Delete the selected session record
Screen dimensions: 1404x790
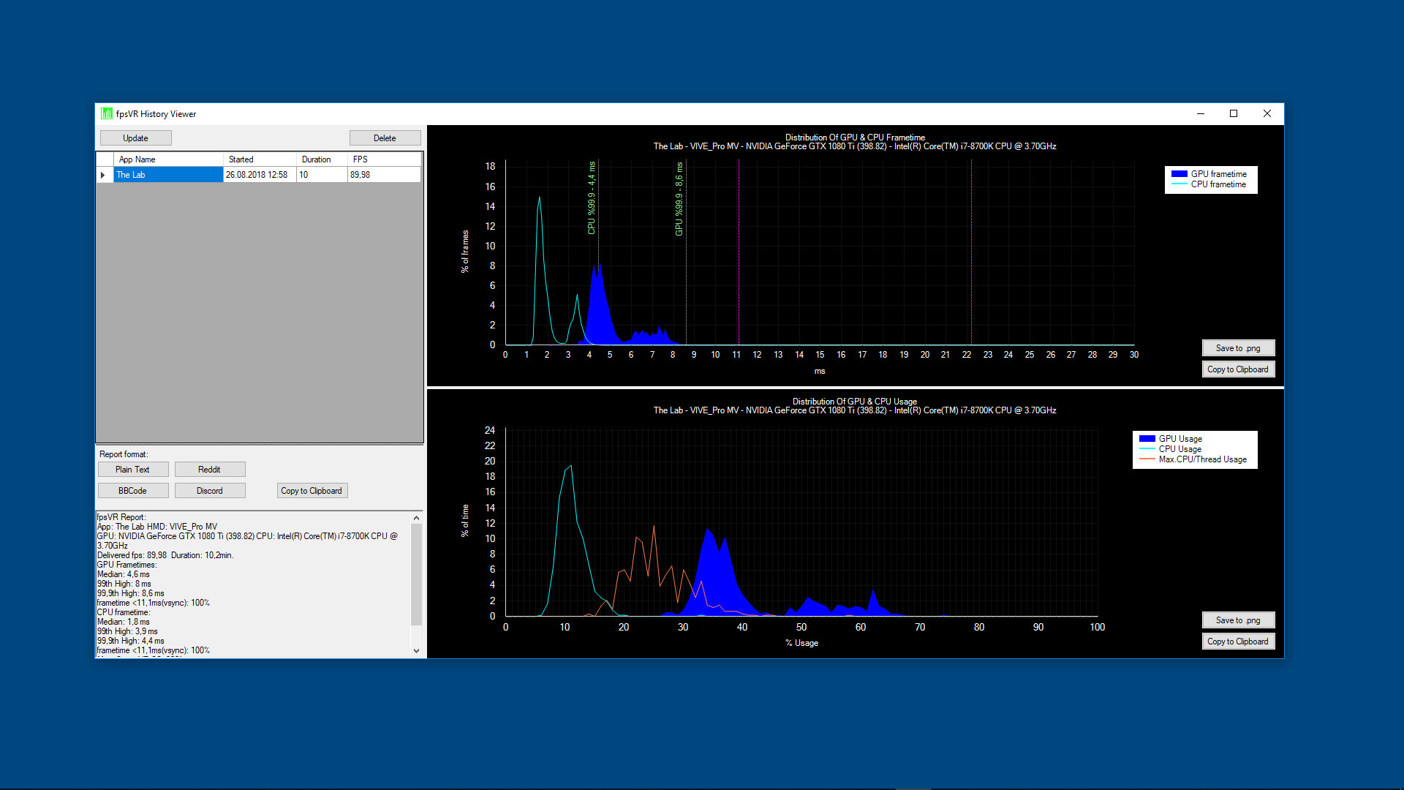[385, 138]
